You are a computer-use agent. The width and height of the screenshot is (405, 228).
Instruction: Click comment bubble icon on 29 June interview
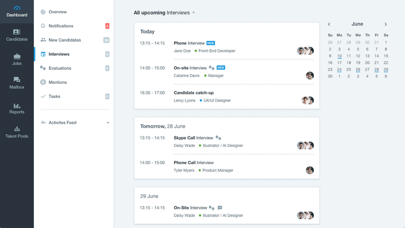[x=220, y=208]
